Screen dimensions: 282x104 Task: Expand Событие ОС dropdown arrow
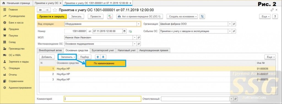tap(230, 31)
